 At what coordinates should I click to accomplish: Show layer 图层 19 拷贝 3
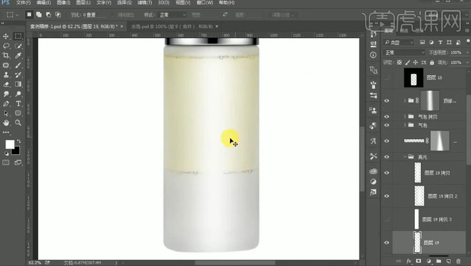coord(387,219)
